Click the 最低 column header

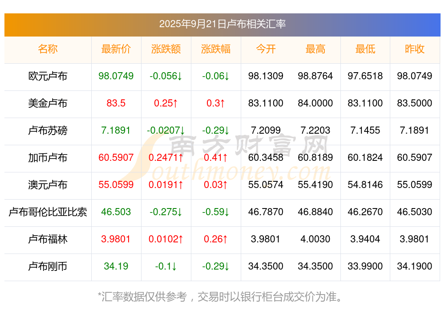(x=365, y=49)
